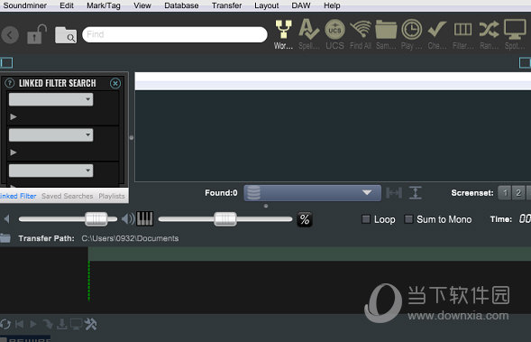This screenshot has width=531, height=342.
Task: Click the volume slider handle
Action: pyautogui.click(x=96, y=219)
